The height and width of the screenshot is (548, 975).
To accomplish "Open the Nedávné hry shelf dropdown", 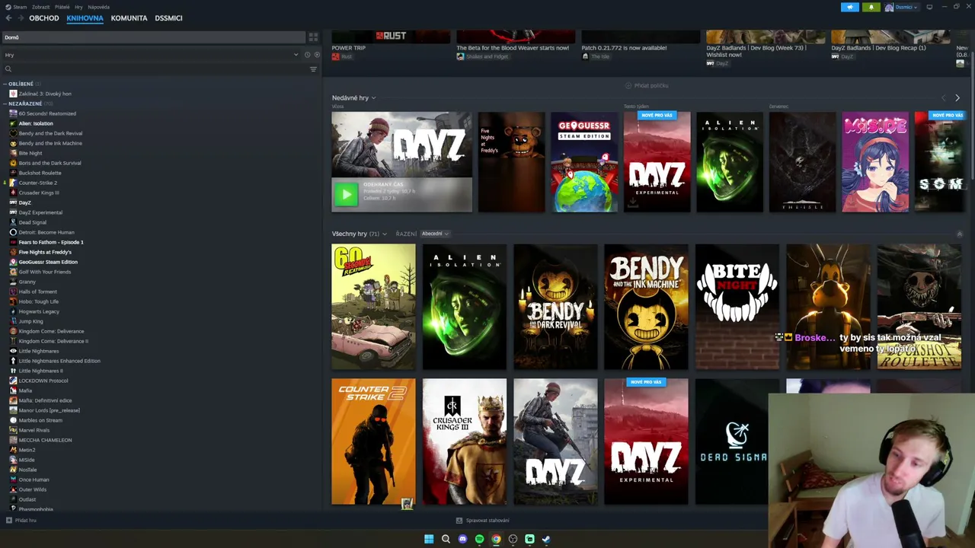I will click(353, 98).
